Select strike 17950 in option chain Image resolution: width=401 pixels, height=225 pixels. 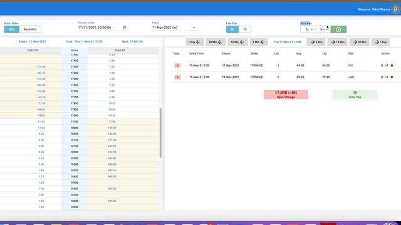pyautogui.click(x=75, y=122)
